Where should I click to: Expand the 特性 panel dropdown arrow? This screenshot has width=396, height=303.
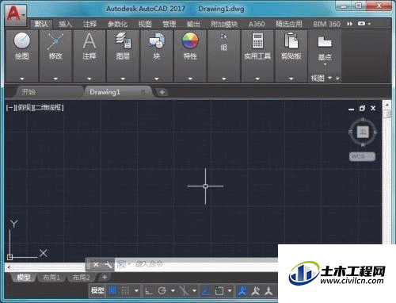pyautogui.click(x=190, y=79)
